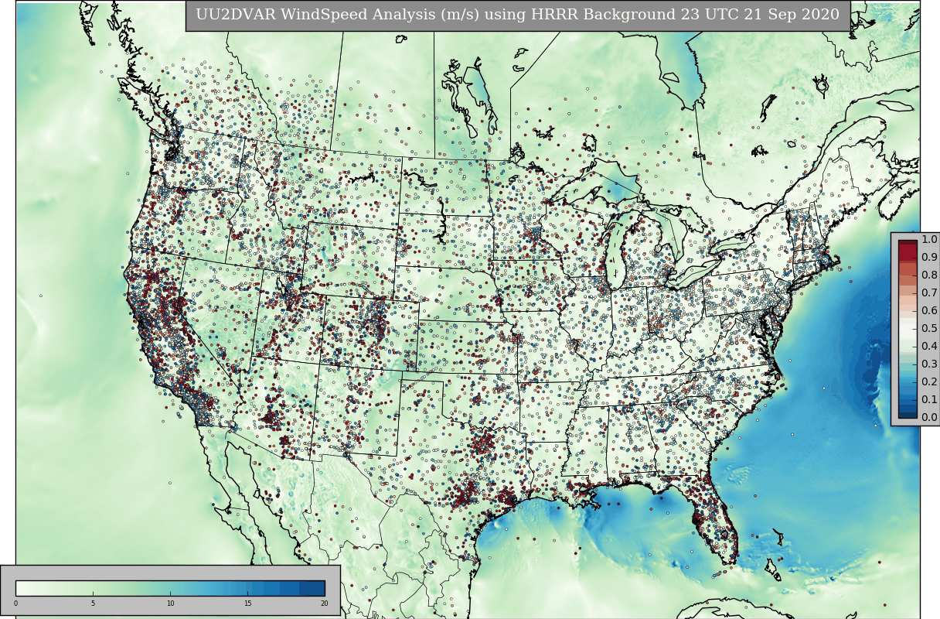The height and width of the screenshot is (619, 940).
Task: Click the dark blue end of wind speed colorbar
Action: 312,588
